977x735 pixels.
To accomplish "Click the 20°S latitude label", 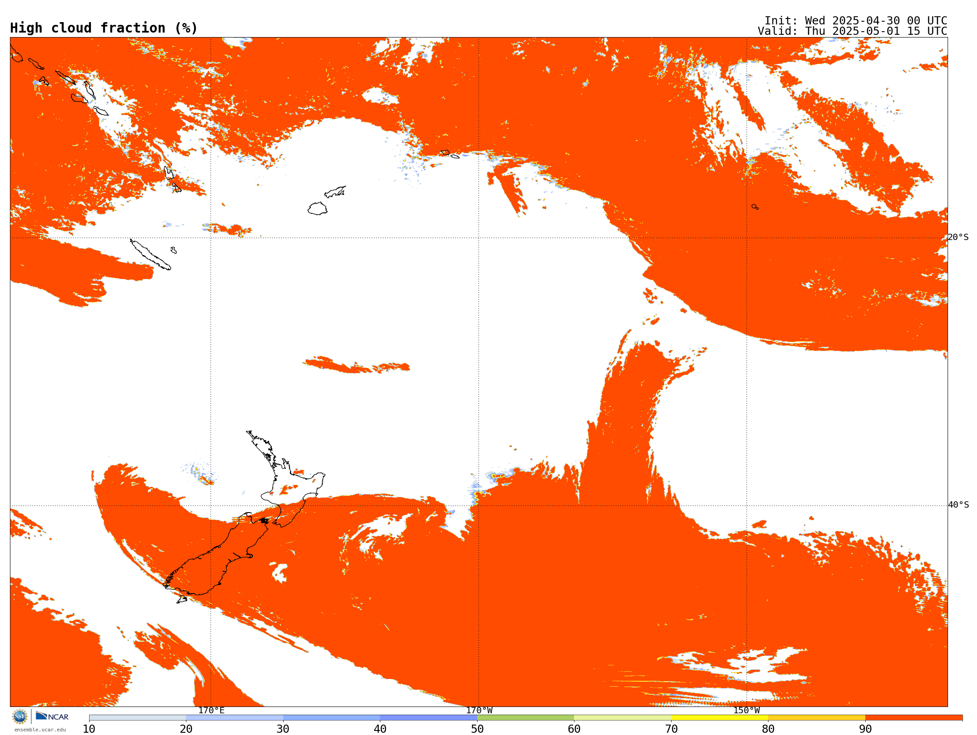I will [958, 237].
